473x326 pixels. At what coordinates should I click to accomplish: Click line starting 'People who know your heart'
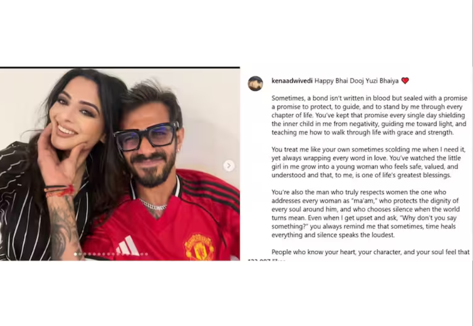click(x=370, y=252)
